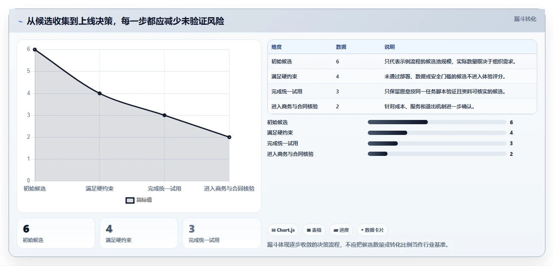
Task: Click the 满足硬约束 x-axis label
Action: pyautogui.click(x=100, y=188)
